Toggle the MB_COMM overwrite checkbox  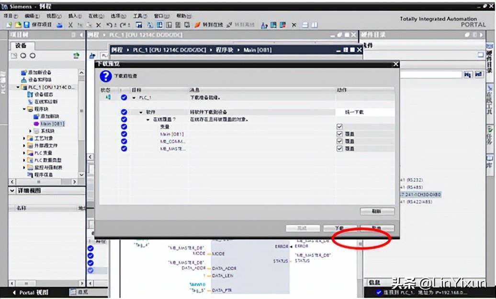click(x=339, y=141)
